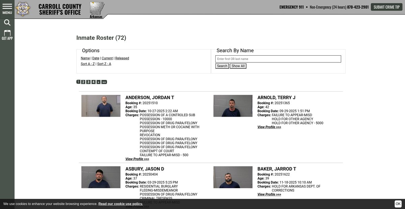The width and height of the screenshot is (405, 209).
Task: Click the next page » arrow
Action: click(99, 82)
